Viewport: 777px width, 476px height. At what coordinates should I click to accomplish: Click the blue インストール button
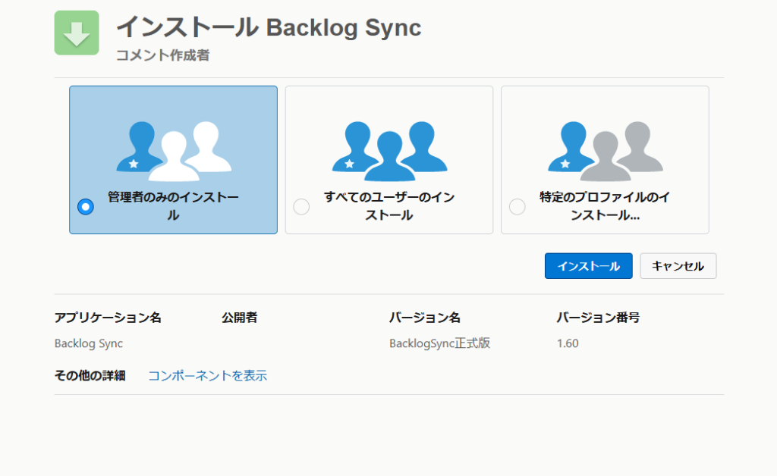589,266
